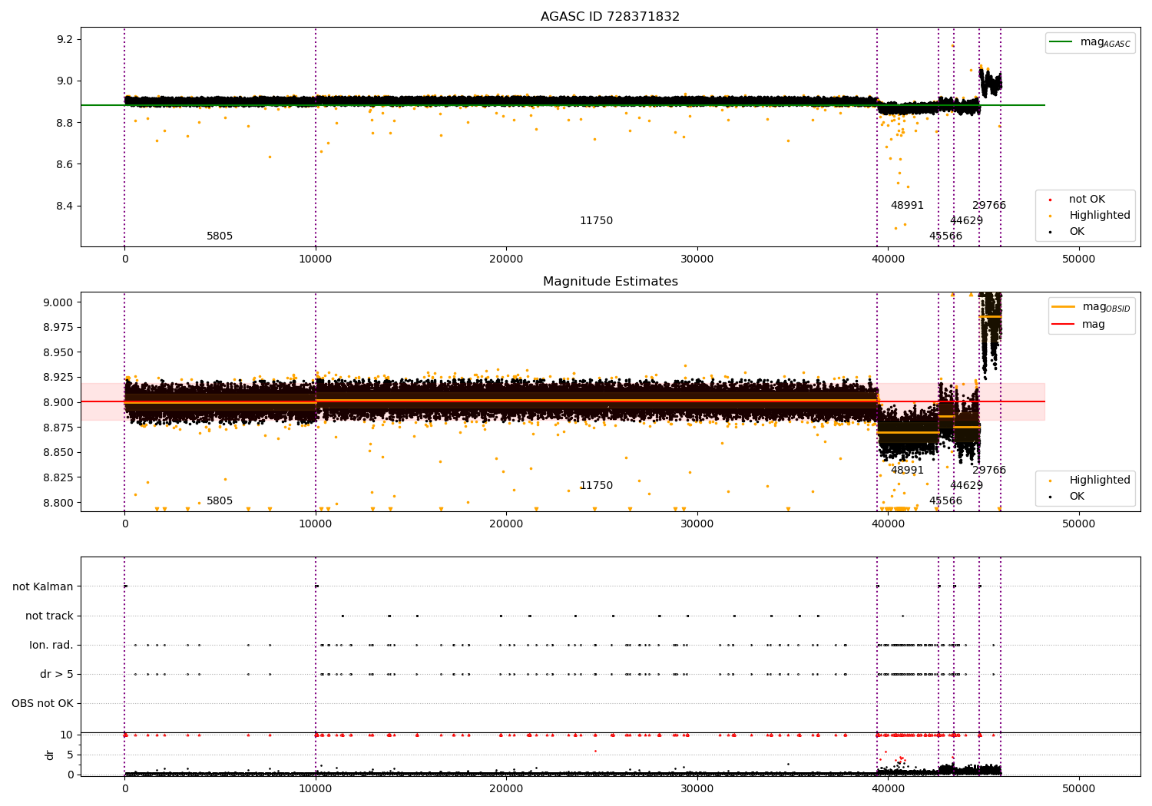The width and height of the screenshot is (1152, 806).
Task: Click the '29766' label in the Magnitude Estimates plot
Action: (989, 471)
